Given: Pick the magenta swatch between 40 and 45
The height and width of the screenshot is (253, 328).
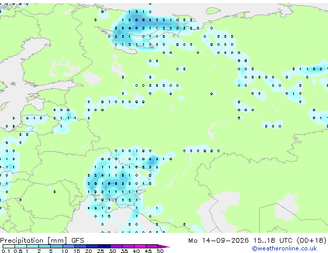Looking at the screenshot, I should click(x=140, y=246).
